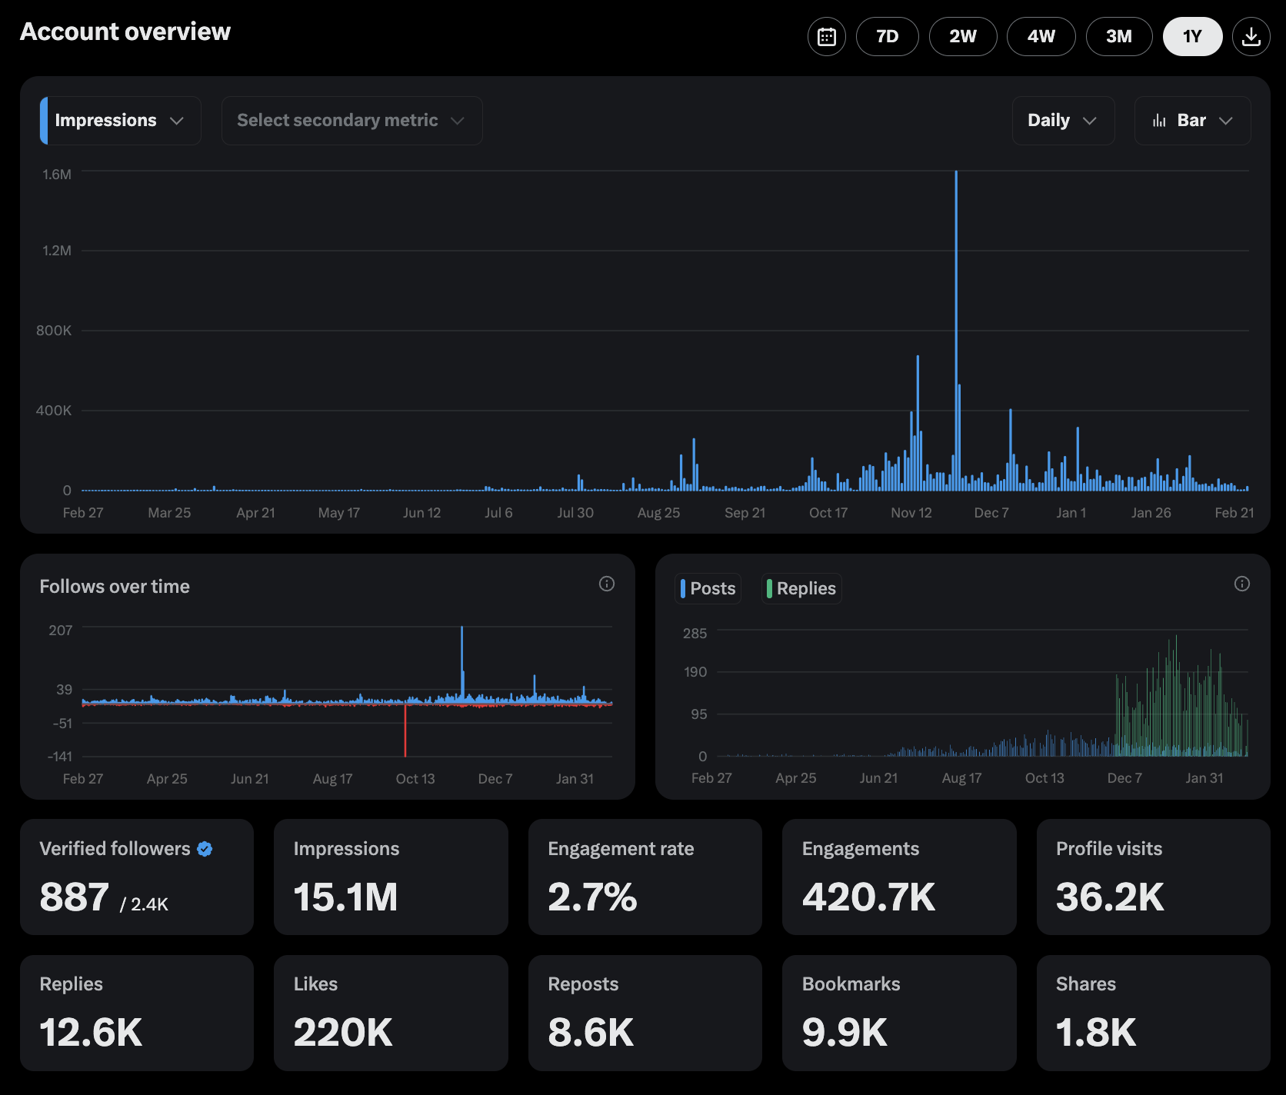Viewport: 1286px width, 1095px height.
Task: Click the Sep 21 x-axis label
Action: (x=745, y=513)
